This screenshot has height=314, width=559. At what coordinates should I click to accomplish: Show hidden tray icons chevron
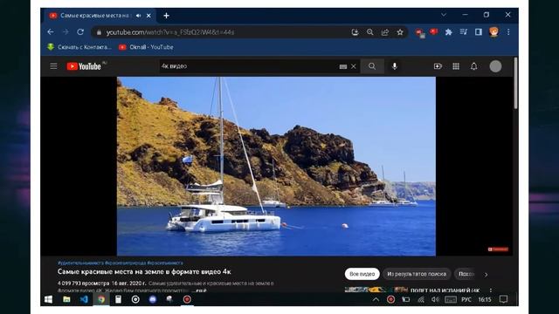[376, 299]
